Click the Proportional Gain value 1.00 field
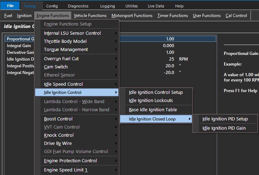The width and height of the screenshot is (259, 175). click(x=170, y=39)
